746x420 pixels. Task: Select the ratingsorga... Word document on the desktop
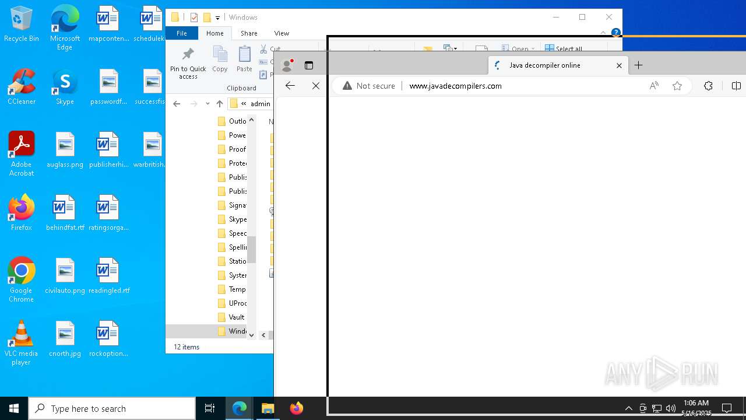click(108, 213)
